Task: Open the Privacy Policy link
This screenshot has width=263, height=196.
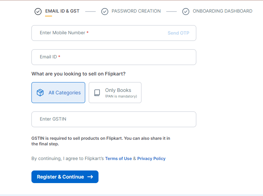Action: pos(151,159)
